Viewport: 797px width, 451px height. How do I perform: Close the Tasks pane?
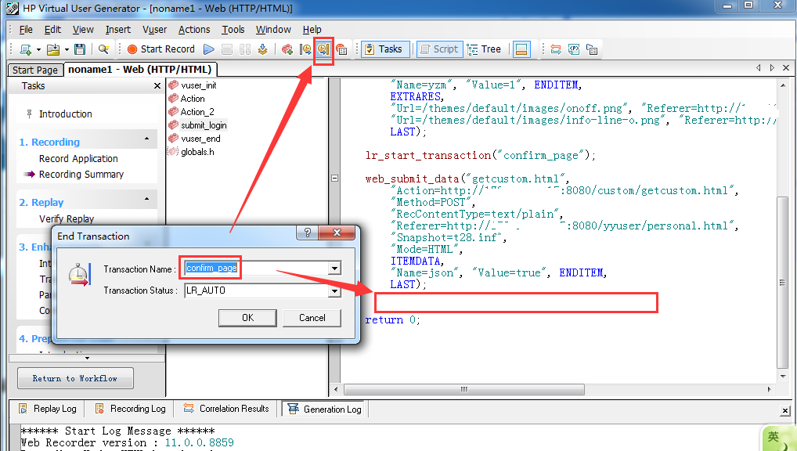[157, 86]
